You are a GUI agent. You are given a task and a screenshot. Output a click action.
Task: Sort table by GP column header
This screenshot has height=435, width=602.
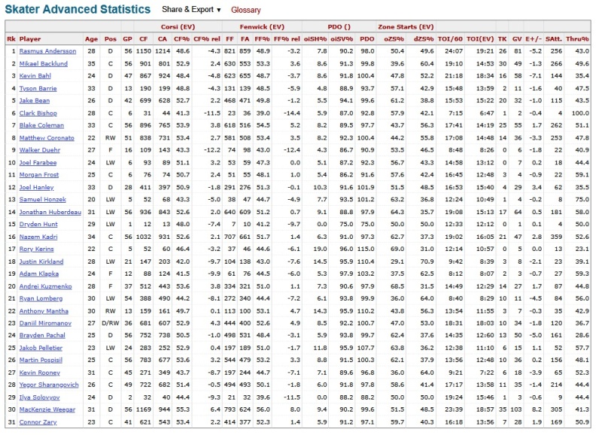click(x=127, y=39)
